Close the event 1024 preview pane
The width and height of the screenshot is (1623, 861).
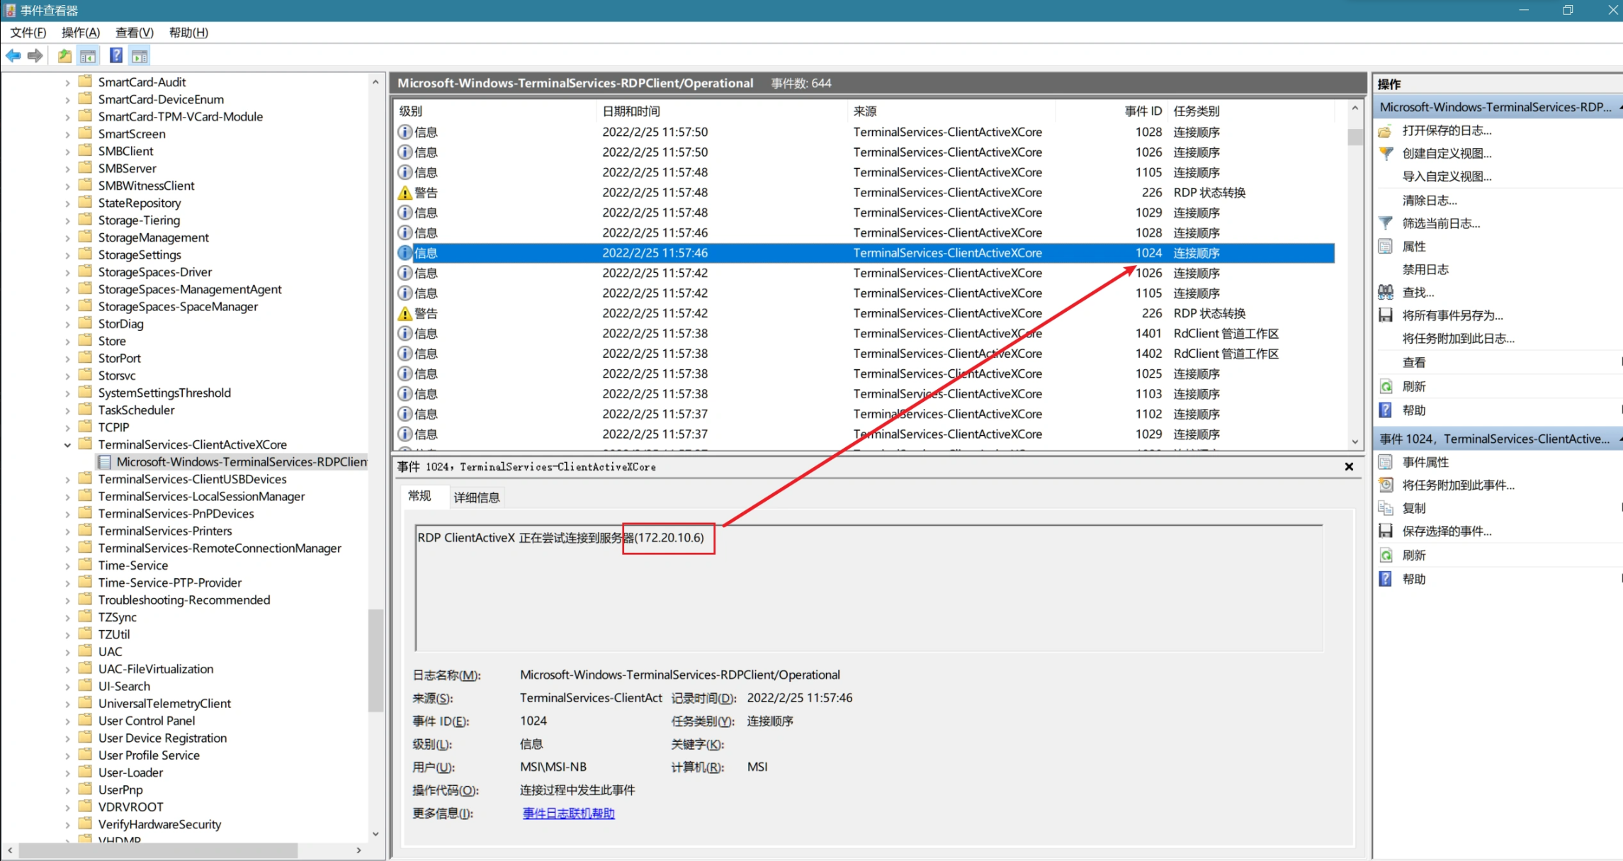coord(1349,466)
